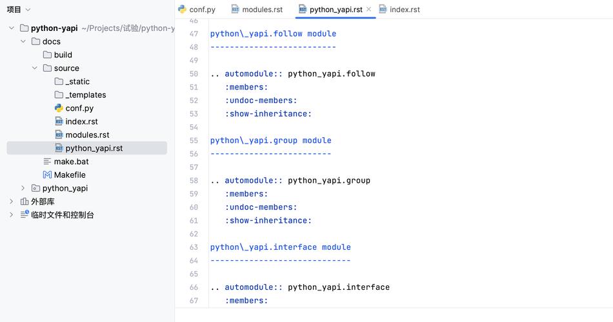613x322 pixels.
Task: Click the 'python\_yapi.follow module' heading
Action: (274, 33)
